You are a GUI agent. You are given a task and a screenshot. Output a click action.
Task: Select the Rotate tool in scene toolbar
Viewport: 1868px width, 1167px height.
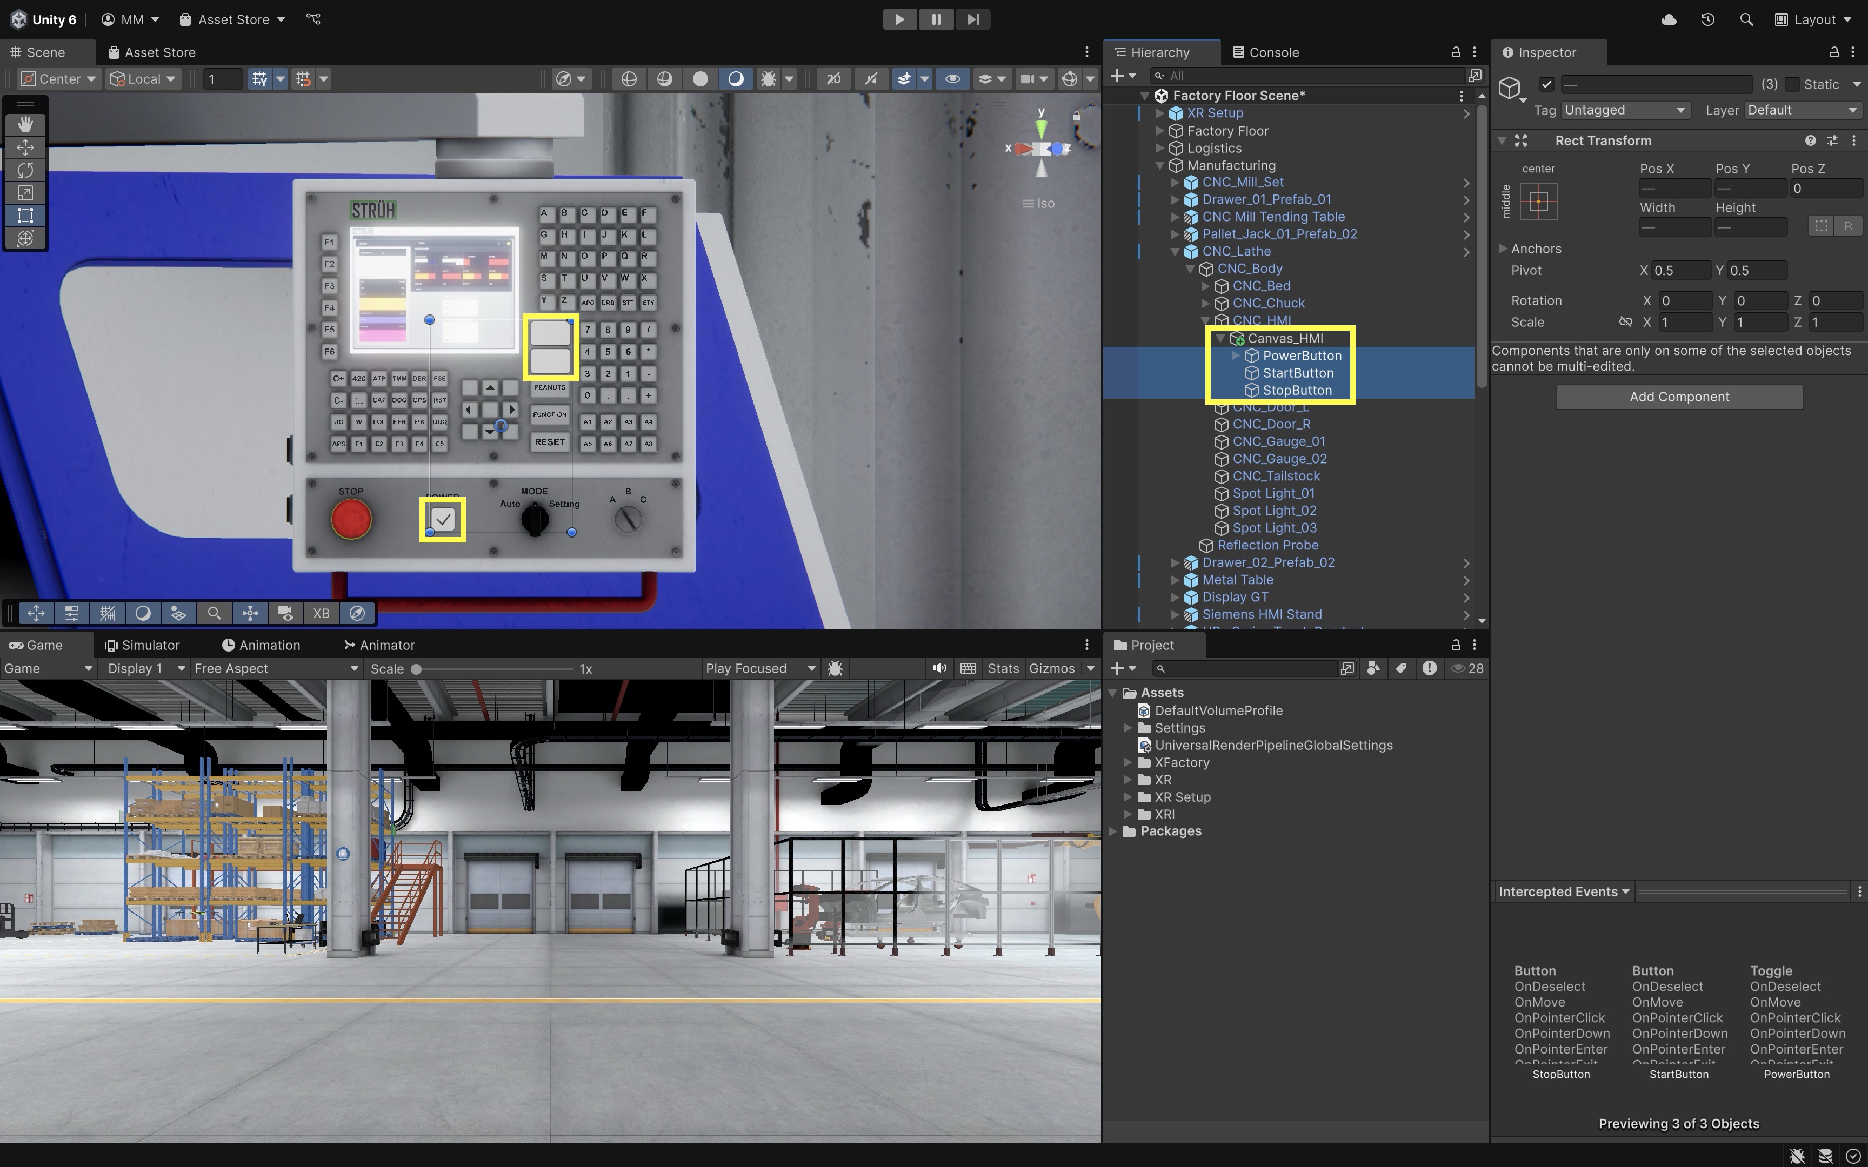tap(25, 170)
